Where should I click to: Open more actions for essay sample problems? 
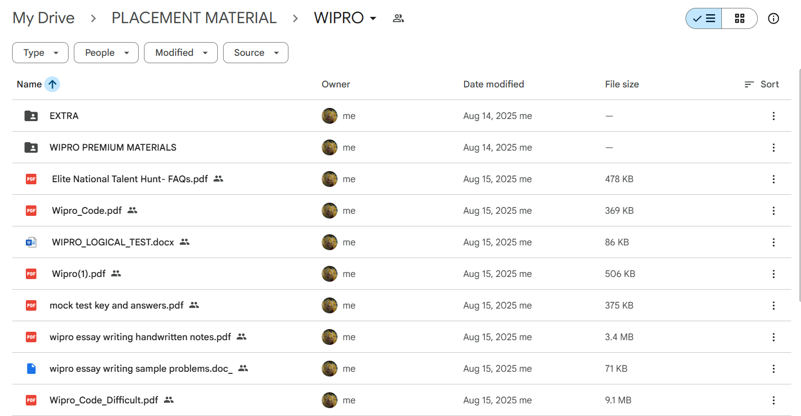(x=774, y=369)
